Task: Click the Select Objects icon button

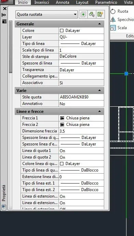Action: tap(92, 14)
